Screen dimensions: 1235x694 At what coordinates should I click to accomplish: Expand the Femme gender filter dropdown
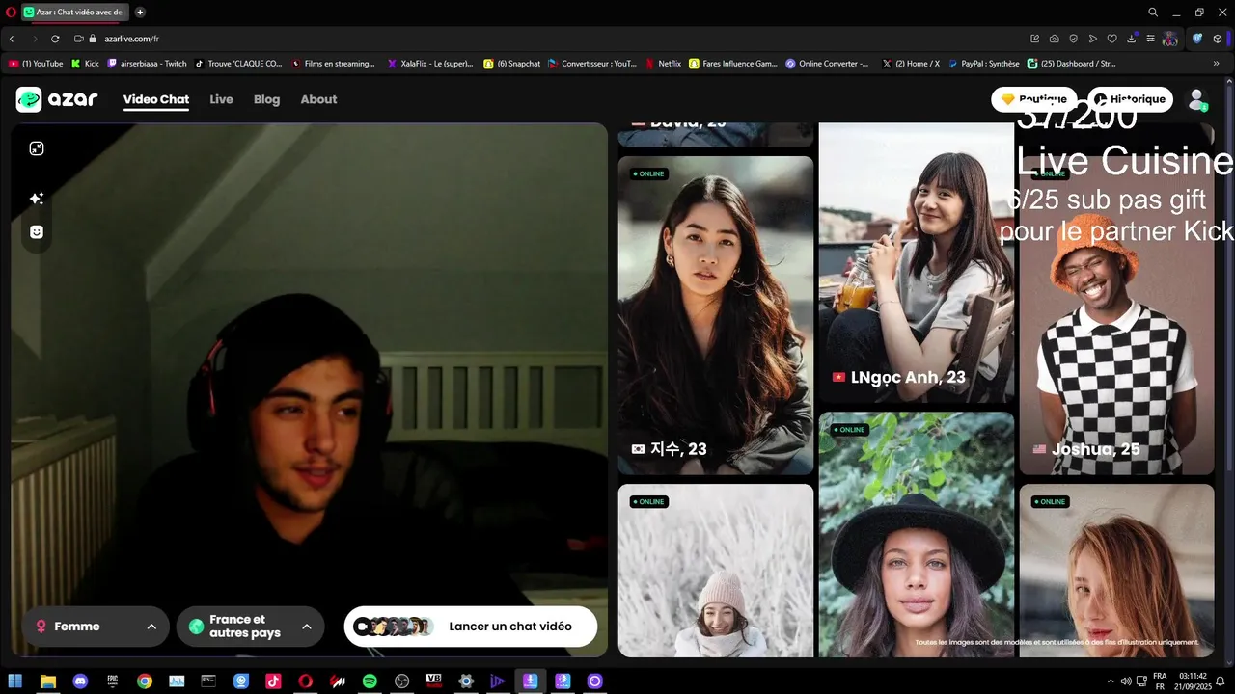coord(95,627)
